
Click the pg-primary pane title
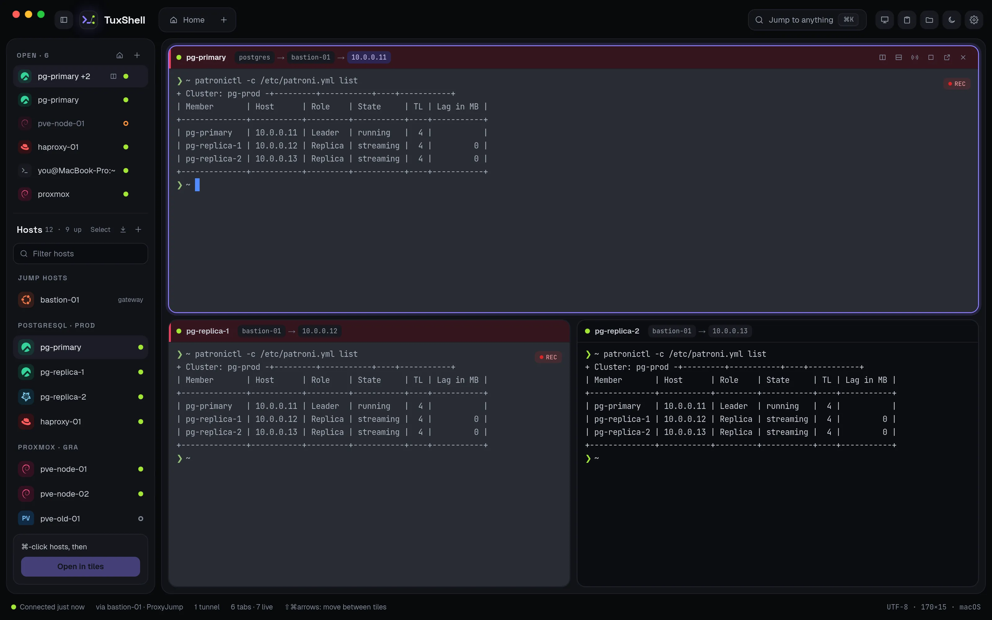click(x=206, y=57)
